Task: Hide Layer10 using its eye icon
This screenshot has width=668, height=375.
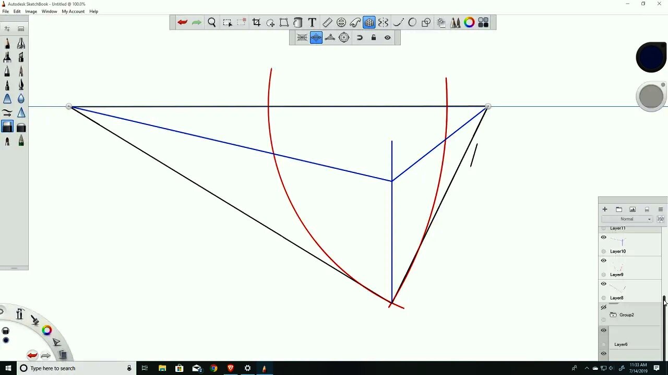Action: 604,238
